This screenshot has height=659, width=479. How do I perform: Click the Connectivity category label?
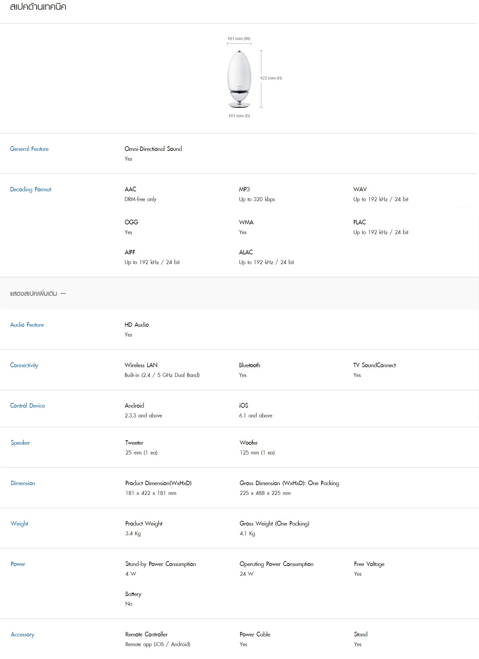point(24,365)
